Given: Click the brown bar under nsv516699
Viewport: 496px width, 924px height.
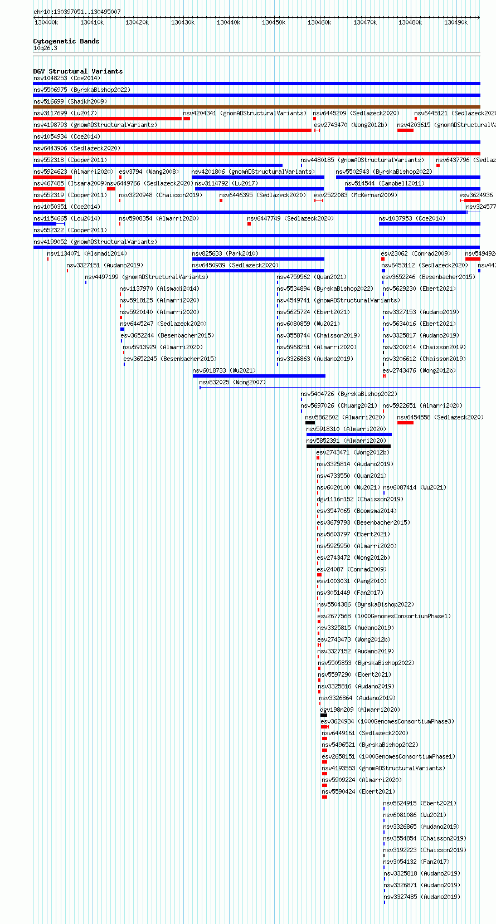Looking at the screenshot, I should [x=256, y=107].
